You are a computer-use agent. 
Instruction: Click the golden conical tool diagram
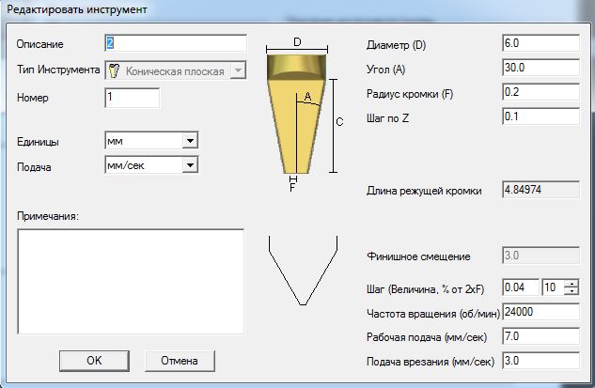(x=296, y=113)
